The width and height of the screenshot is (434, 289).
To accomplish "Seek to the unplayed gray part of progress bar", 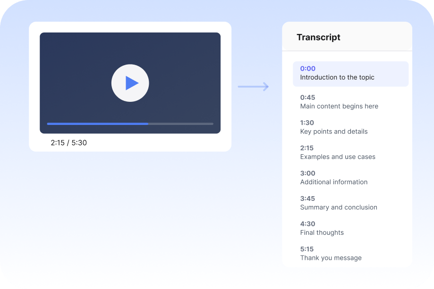I will pyautogui.click(x=181, y=124).
